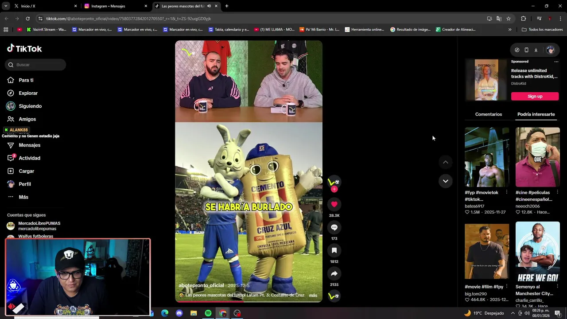Show more bookmarks with the chevron
The image size is (567, 319).
(510, 30)
